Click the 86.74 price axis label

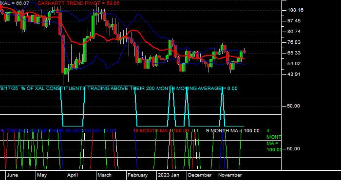click(x=294, y=32)
